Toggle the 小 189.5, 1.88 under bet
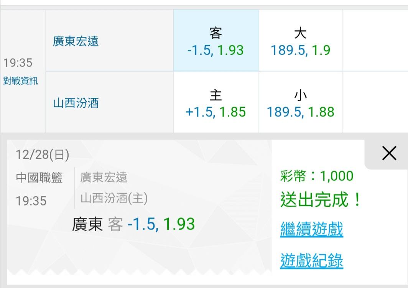408x288 pixels. pos(300,103)
